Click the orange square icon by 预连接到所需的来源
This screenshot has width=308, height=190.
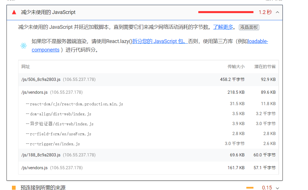click(14, 187)
